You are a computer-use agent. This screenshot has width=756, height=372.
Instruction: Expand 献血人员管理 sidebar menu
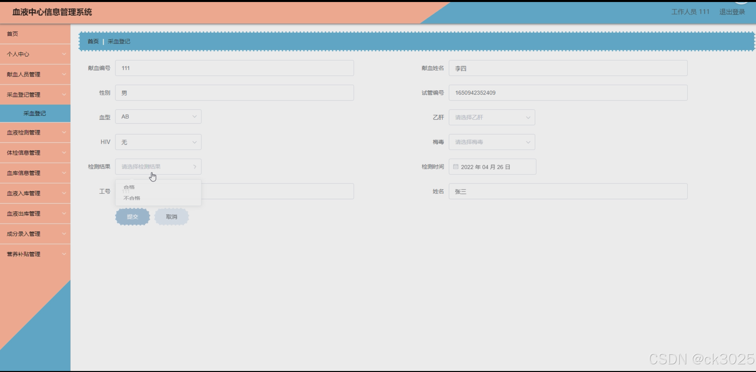tap(35, 74)
